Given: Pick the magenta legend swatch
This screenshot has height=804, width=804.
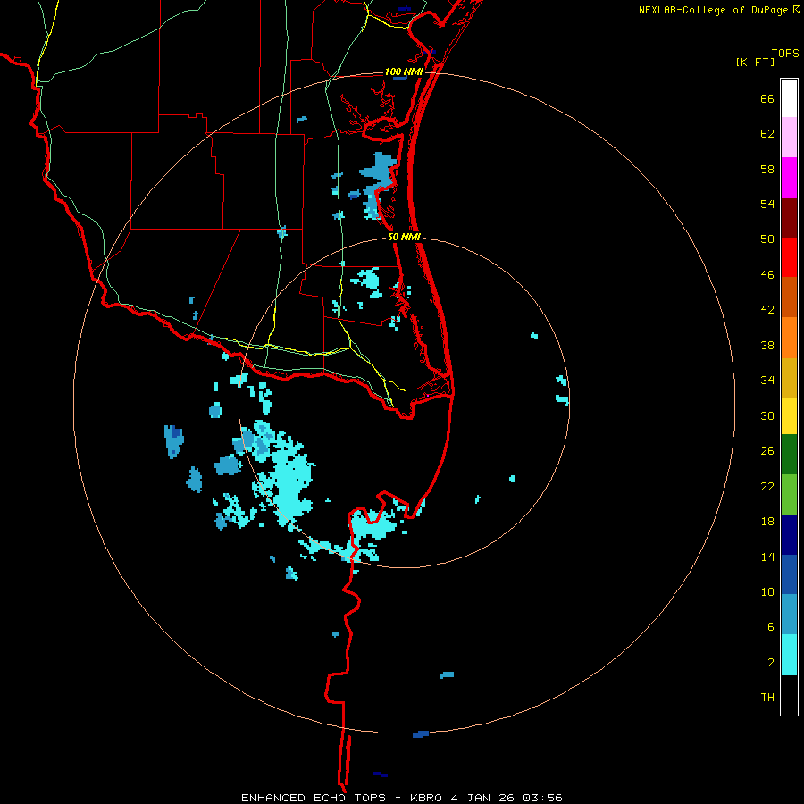Looking at the screenshot, I should 789,178.
